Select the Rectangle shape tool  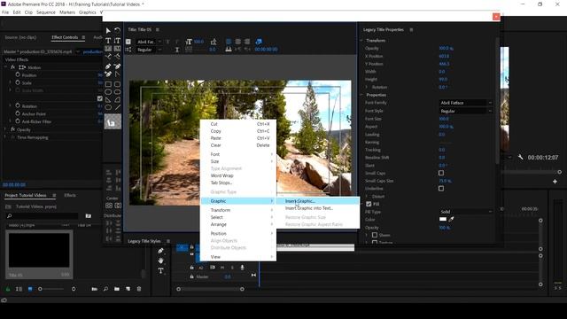pos(108,84)
